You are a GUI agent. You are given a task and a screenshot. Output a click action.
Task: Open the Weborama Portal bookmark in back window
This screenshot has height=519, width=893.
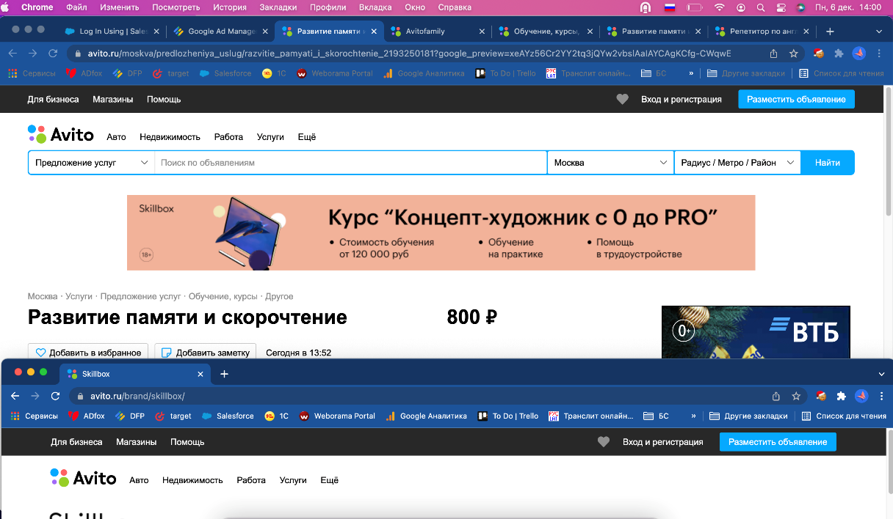click(x=334, y=73)
